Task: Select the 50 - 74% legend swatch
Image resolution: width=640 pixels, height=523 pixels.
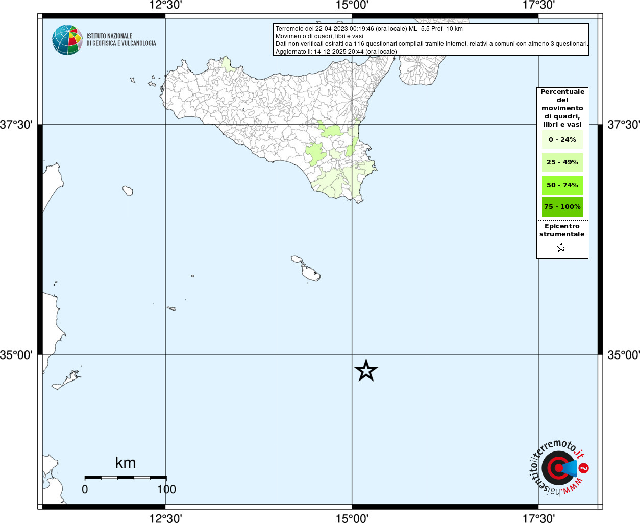Action: click(562, 185)
